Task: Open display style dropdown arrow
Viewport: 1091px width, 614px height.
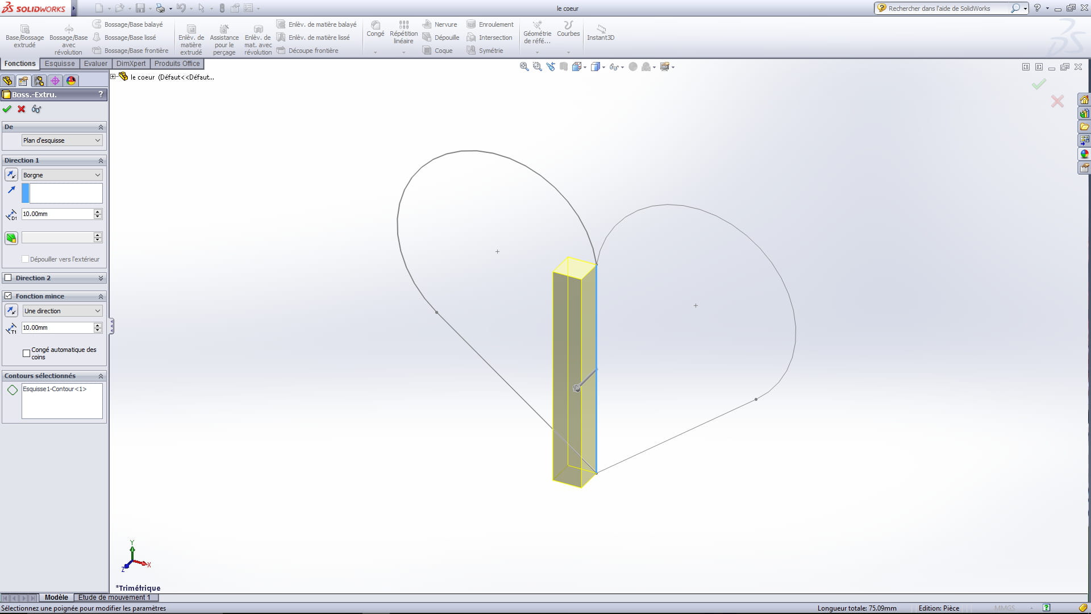Action: tap(603, 67)
